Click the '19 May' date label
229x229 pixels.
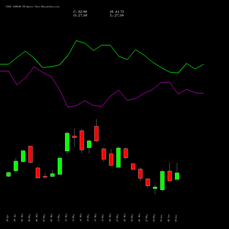tap(103, 218)
